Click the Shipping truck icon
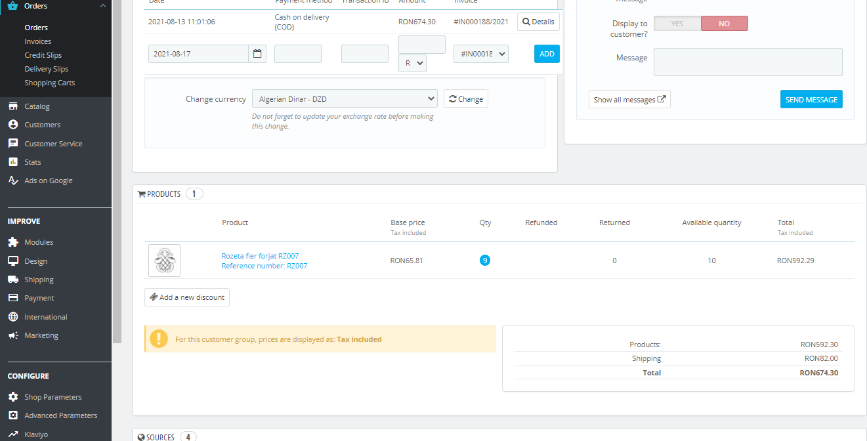867x441 pixels. [x=12, y=280]
